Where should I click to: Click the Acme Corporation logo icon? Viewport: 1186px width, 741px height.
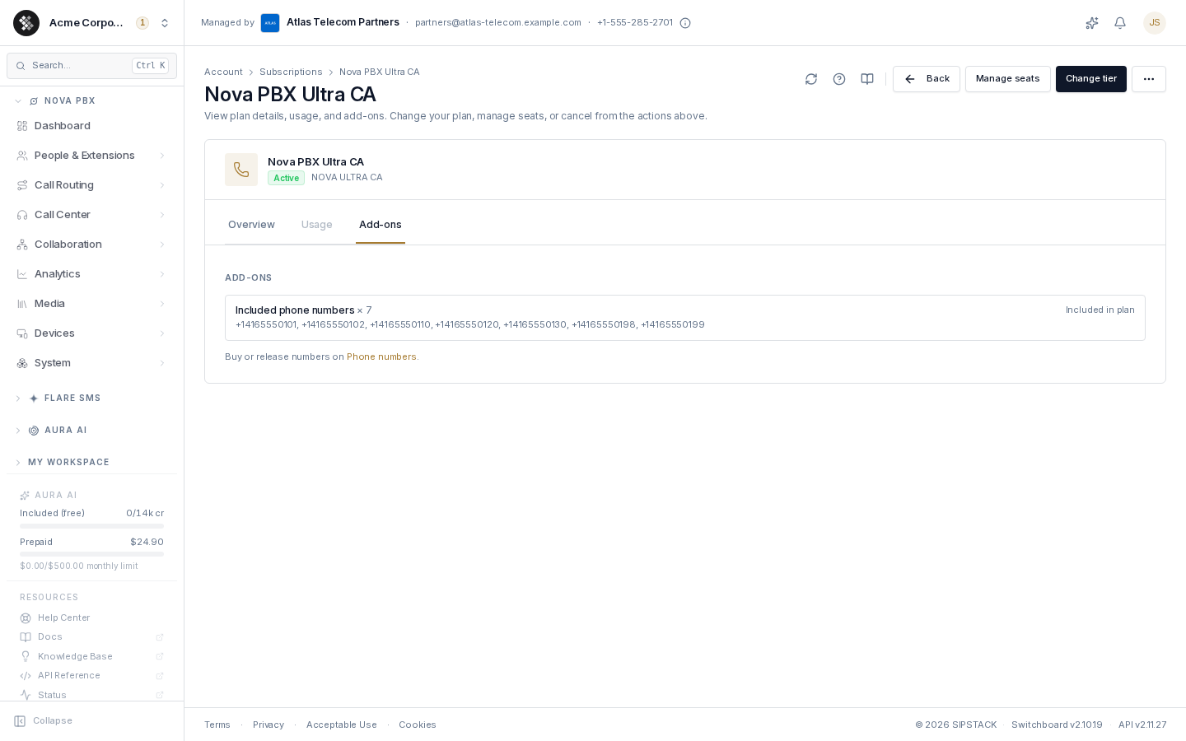click(x=26, y=23)
